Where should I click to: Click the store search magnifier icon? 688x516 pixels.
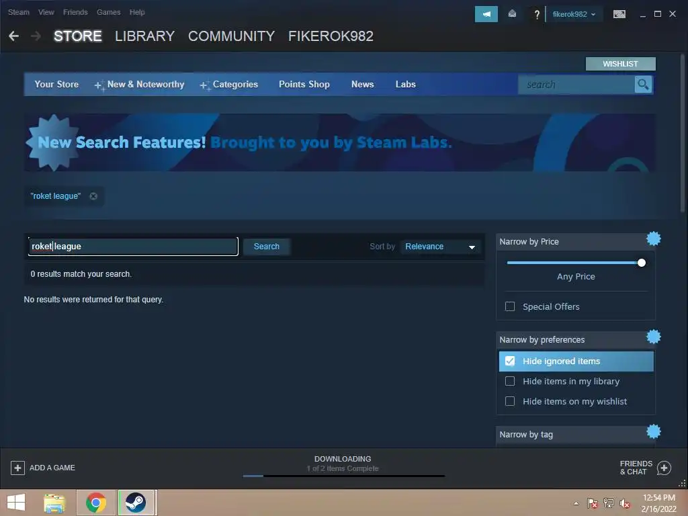643,84
